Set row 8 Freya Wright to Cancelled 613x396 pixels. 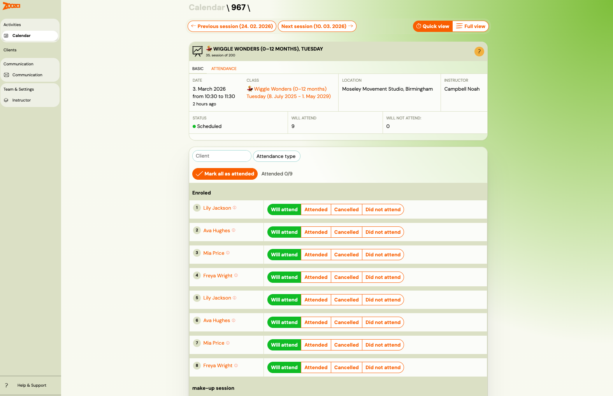click(x=346, y=368)
